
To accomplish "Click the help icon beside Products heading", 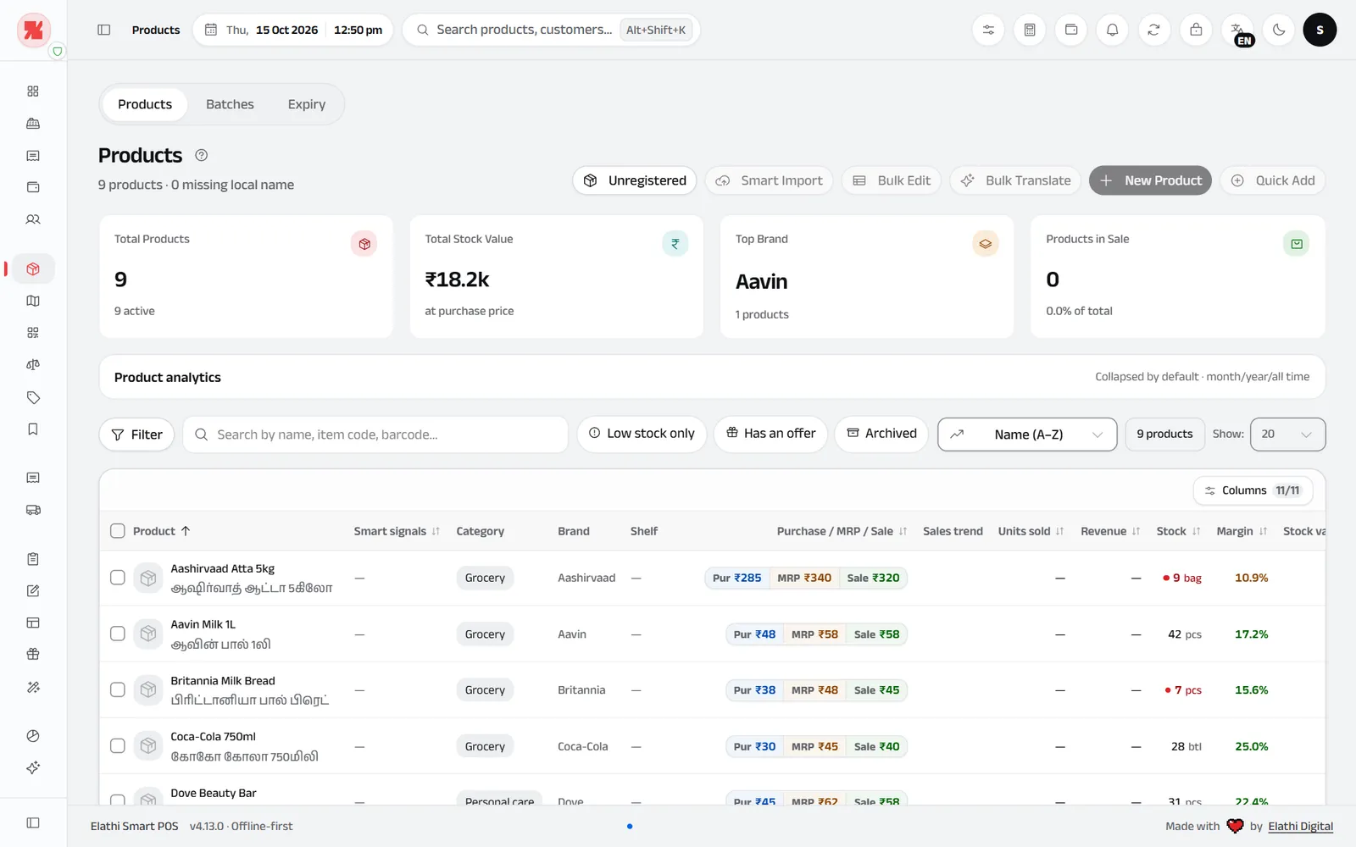I will coord(202,155).
